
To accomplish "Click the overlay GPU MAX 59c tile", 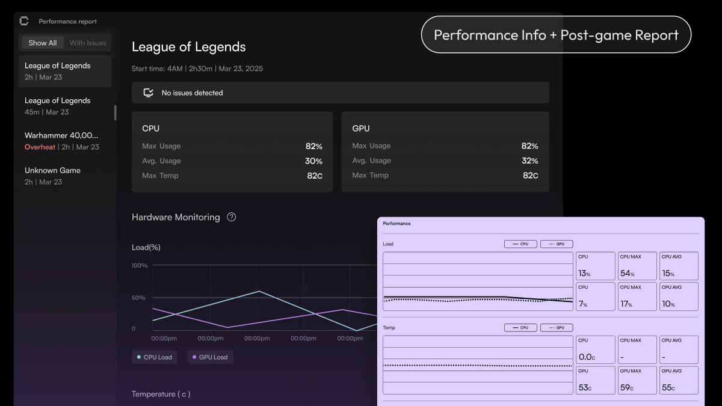I will (x=637, y=380).
